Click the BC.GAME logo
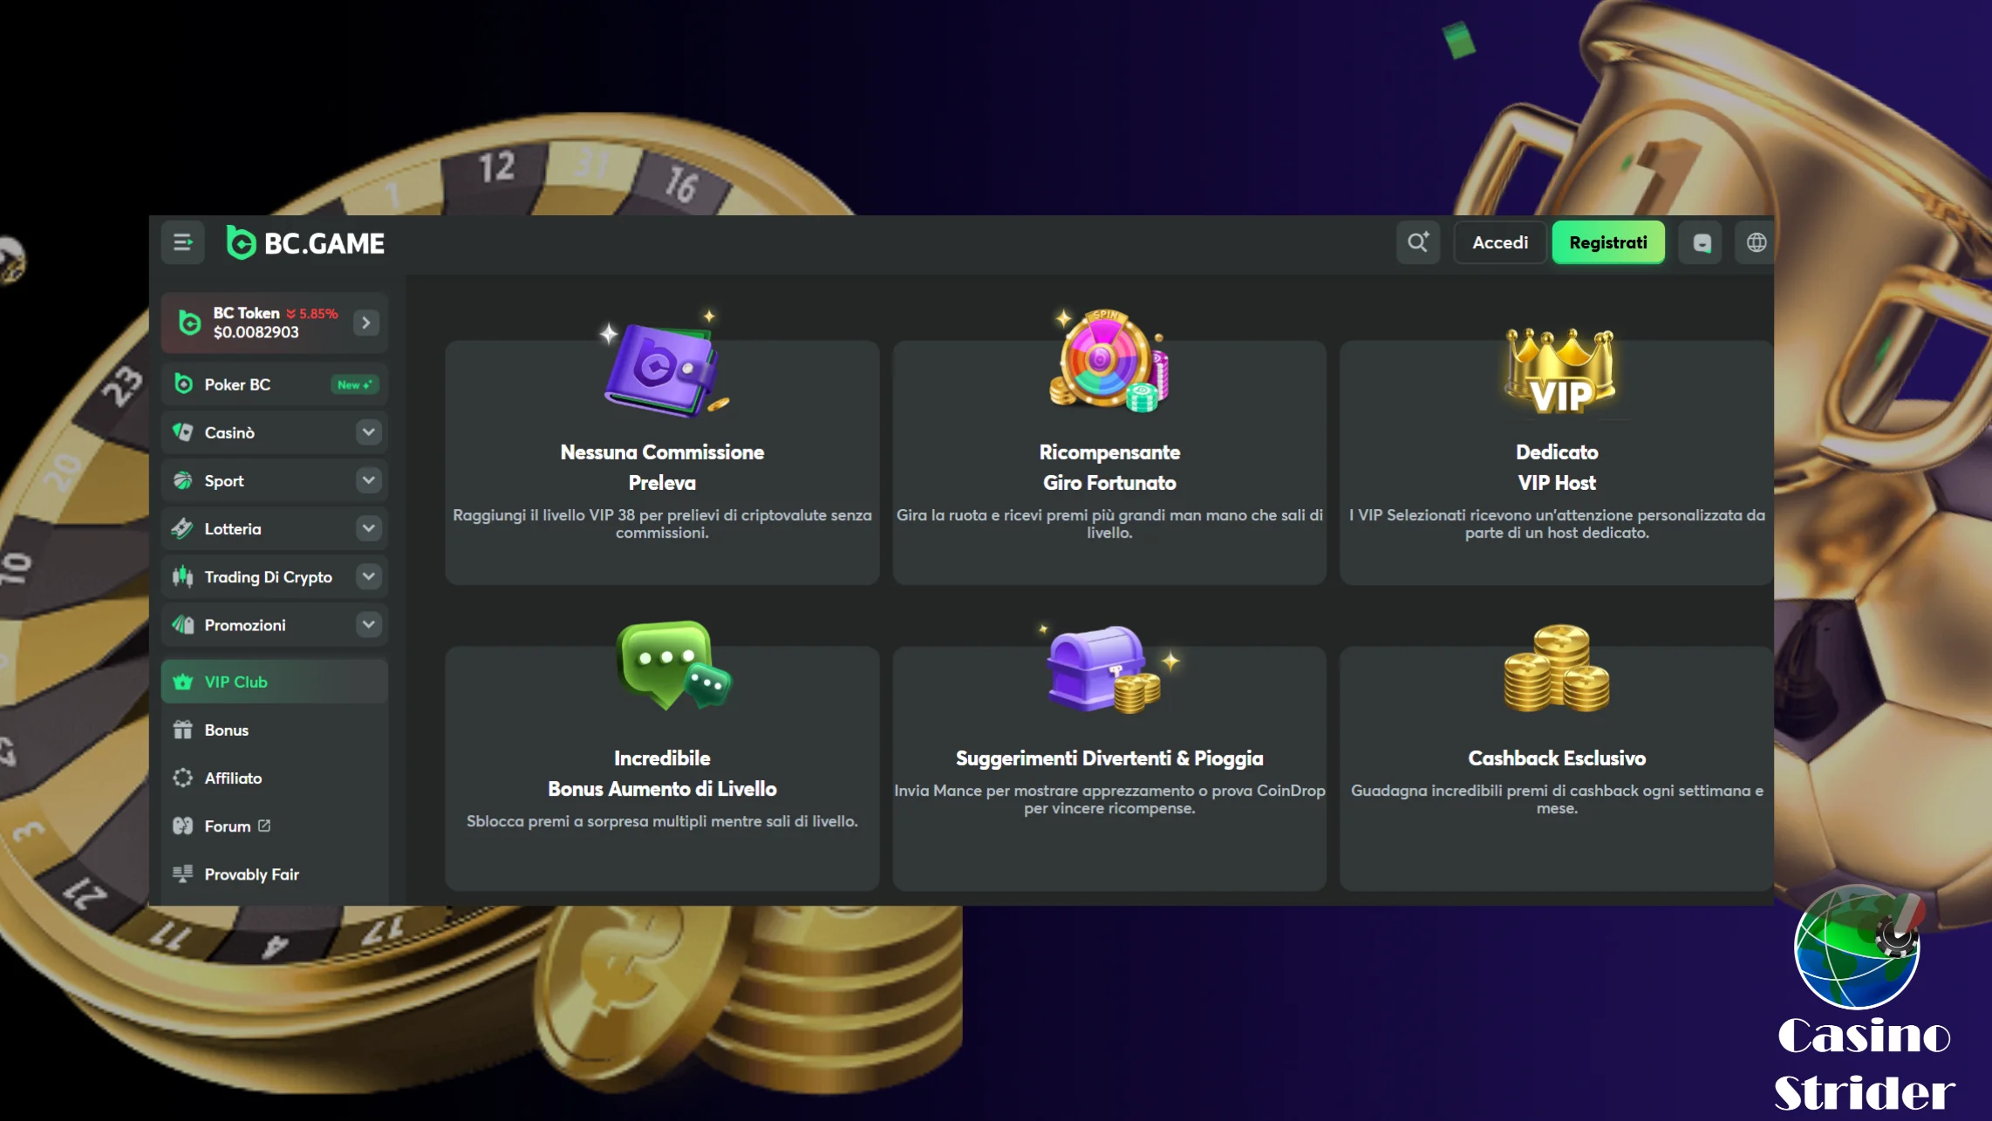This screenshot has height=1121, width=1992. coord(305,242)
